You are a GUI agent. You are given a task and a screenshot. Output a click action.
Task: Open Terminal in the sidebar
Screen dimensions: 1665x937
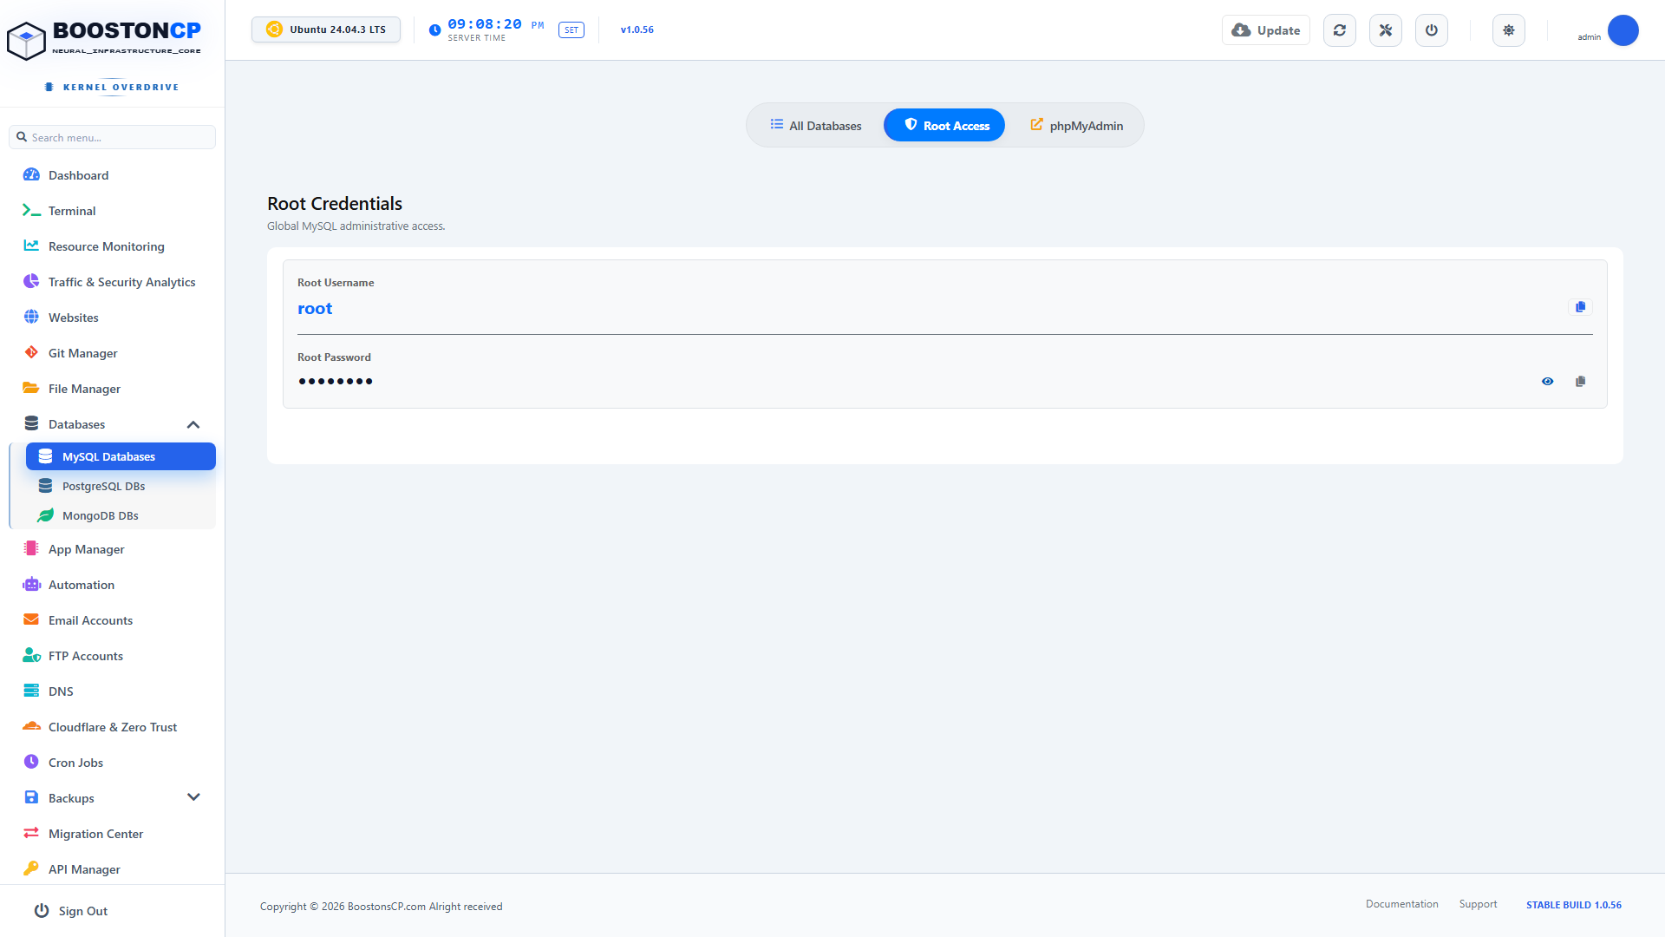click(113, 211)
